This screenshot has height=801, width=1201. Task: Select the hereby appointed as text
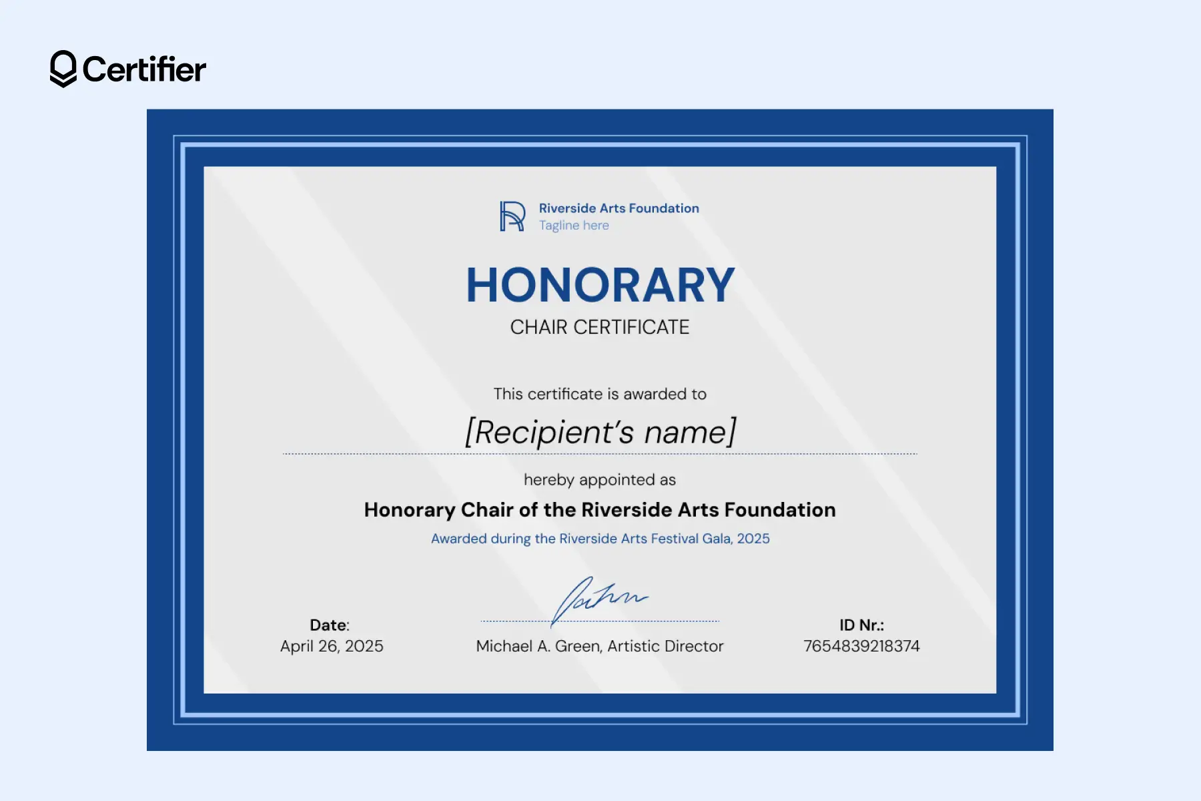point(600,479)
